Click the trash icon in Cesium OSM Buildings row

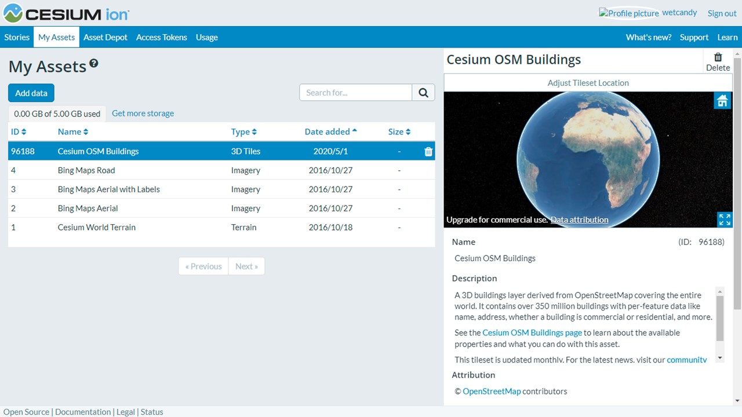click(428, 152)
